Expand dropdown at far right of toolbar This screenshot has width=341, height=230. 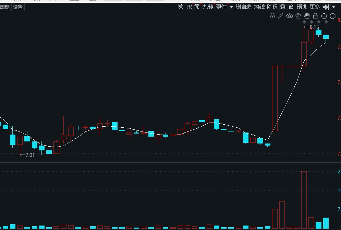click(x=334, y=7)
